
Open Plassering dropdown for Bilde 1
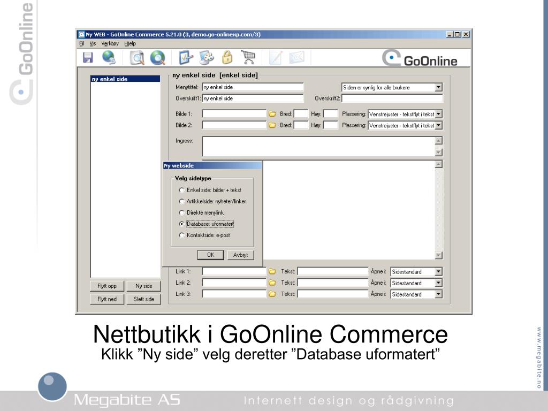pyautogui.click(x=439, y=114)
